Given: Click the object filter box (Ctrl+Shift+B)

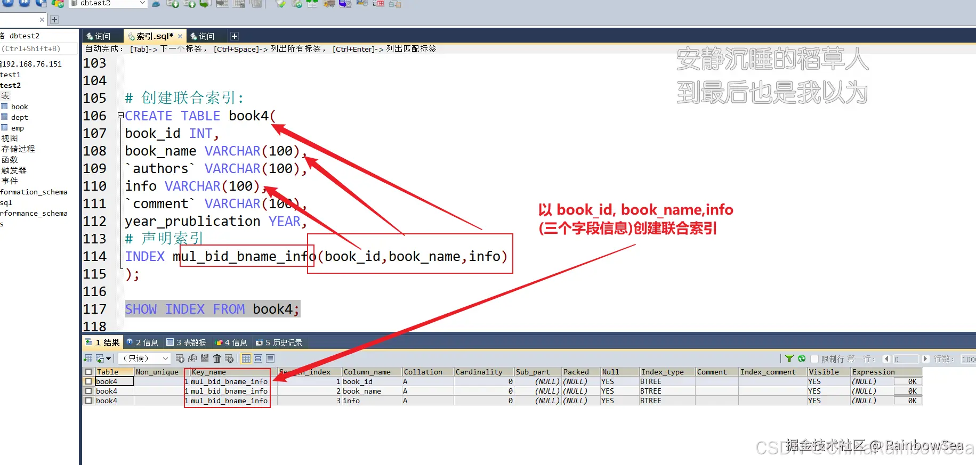Looking at the screenshot, I should pyautogui.click(x=39, y=48).
